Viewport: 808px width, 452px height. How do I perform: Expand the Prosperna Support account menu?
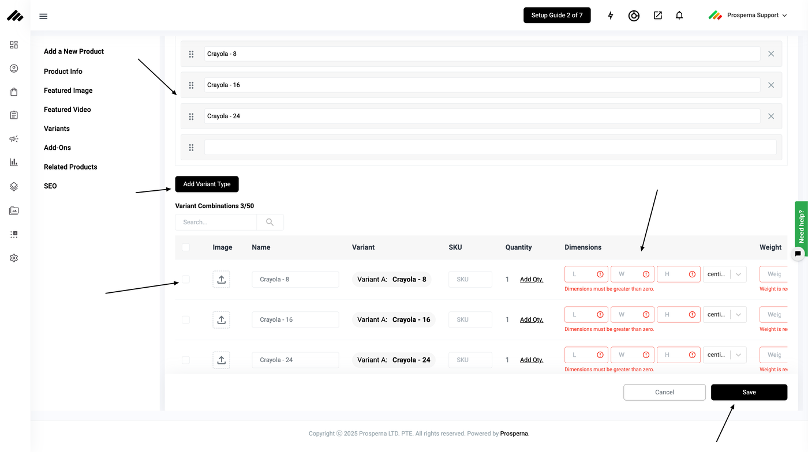748,16
